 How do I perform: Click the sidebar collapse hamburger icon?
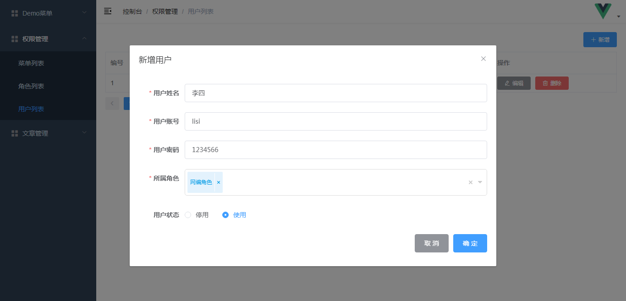[108, 11]
